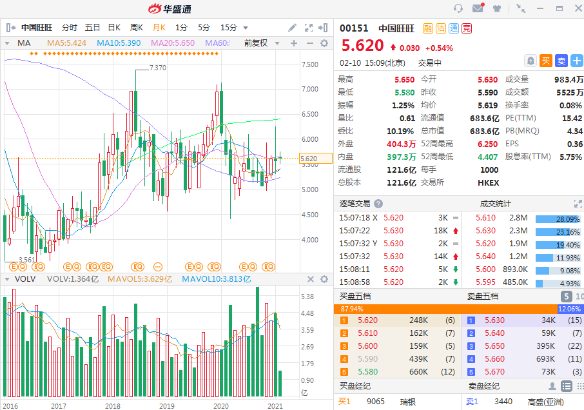This screenshot has height=410, width=584.
Task: Switch to 5-level depth view
Action: click(566, 297)
